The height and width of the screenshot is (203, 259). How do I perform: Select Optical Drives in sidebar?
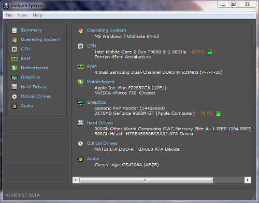tap(36, 96)
